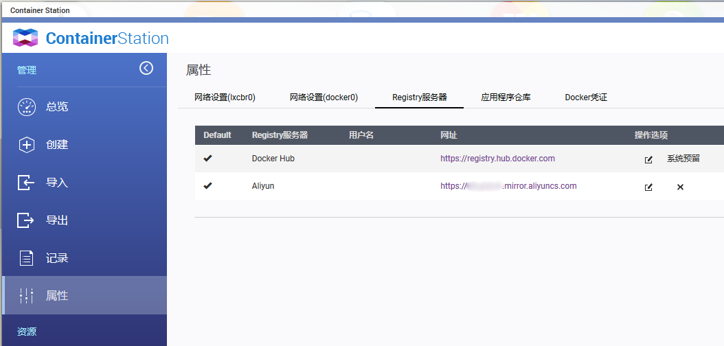Screen dimensions: 724x346
Task: Edit the Aliyun registry entry
Action: coord(648,187)
